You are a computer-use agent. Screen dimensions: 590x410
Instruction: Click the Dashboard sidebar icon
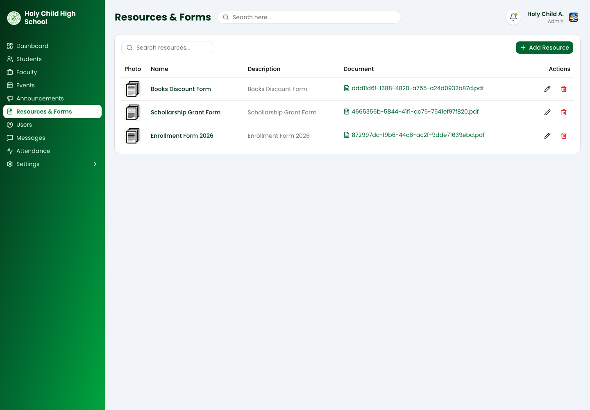click(10, 46)
